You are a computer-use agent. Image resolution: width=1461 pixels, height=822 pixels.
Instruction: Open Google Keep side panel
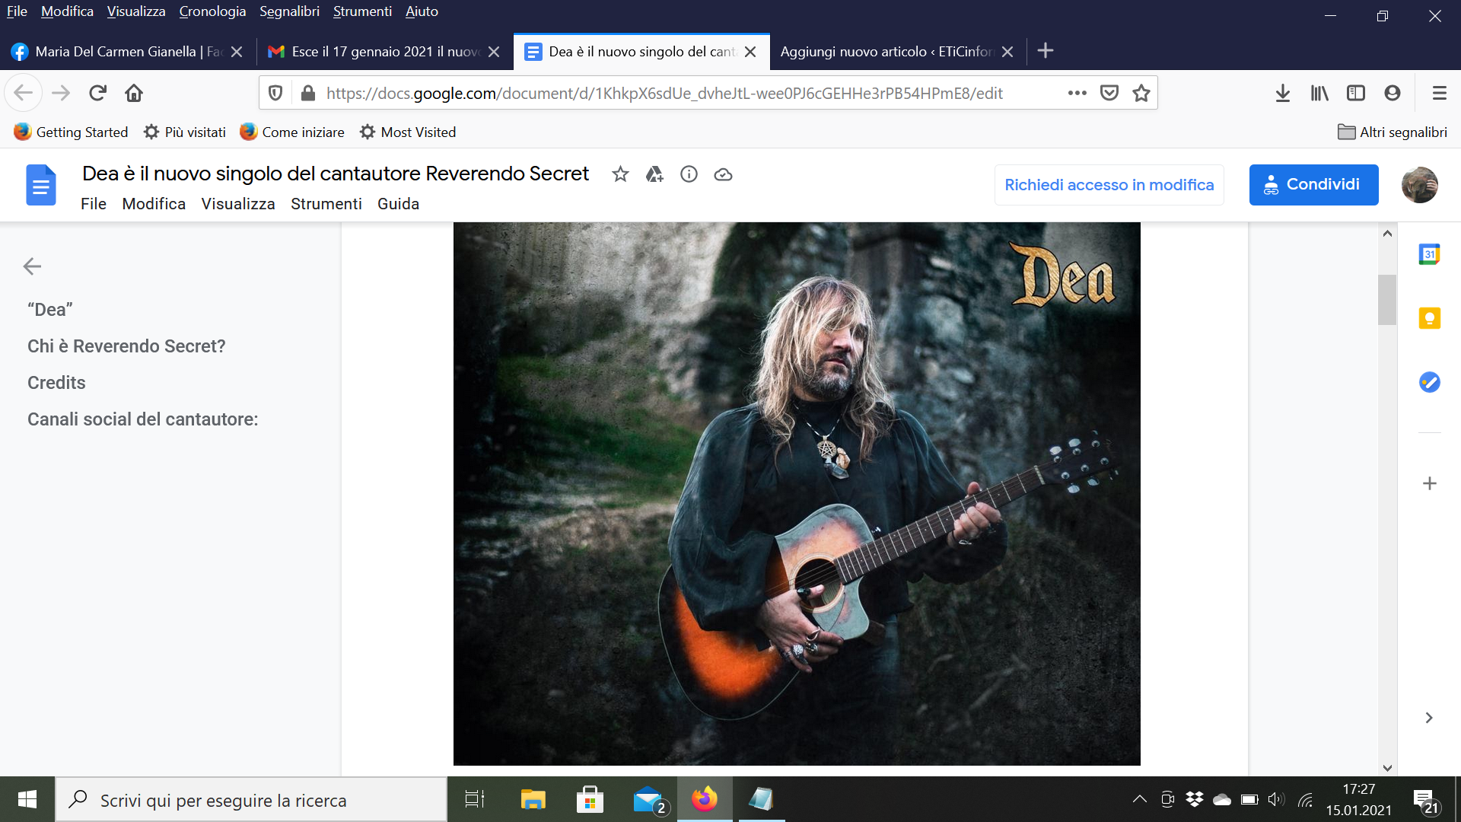pos(1429,318)
